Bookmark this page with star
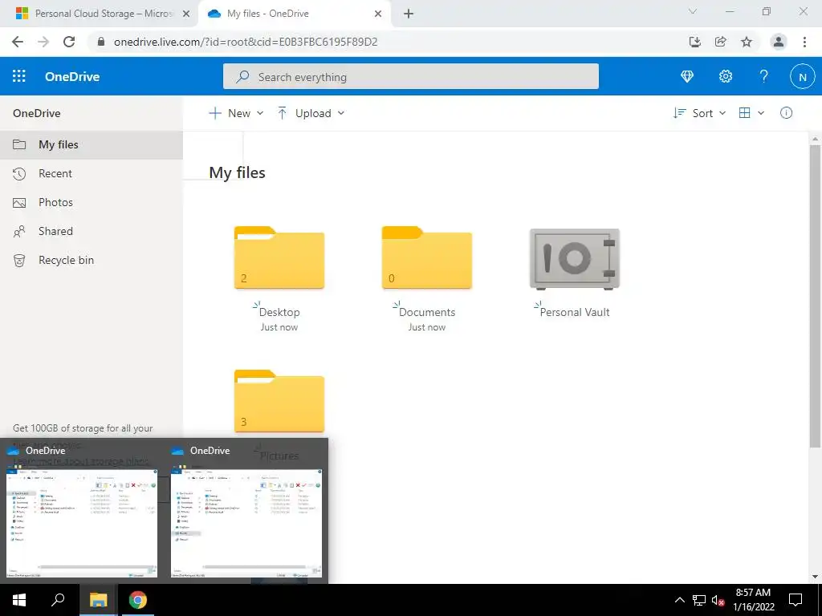This screenshot has width=822, height=616. tap(747, 42)
